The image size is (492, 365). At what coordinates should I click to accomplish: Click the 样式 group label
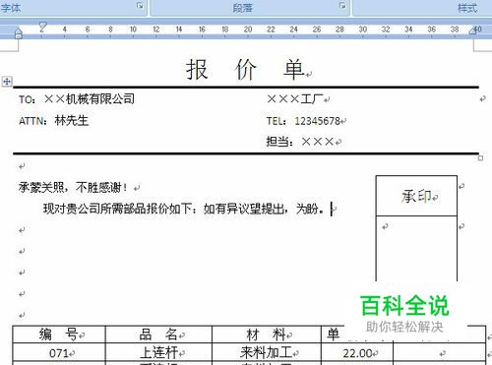pos(467,8)
